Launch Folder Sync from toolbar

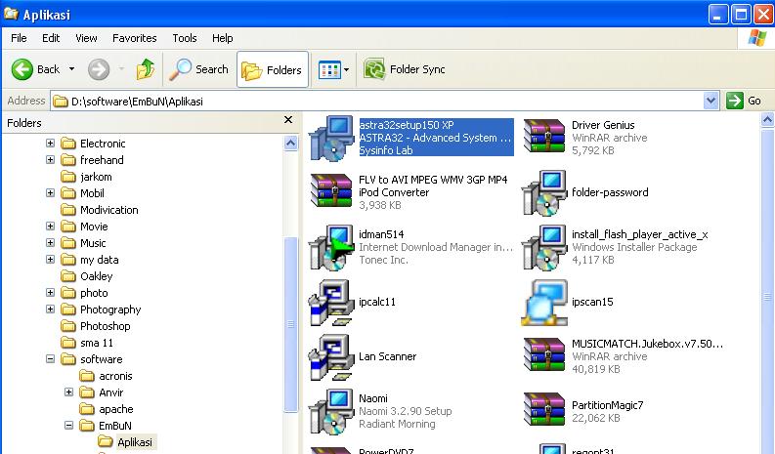tap(405, 69)
